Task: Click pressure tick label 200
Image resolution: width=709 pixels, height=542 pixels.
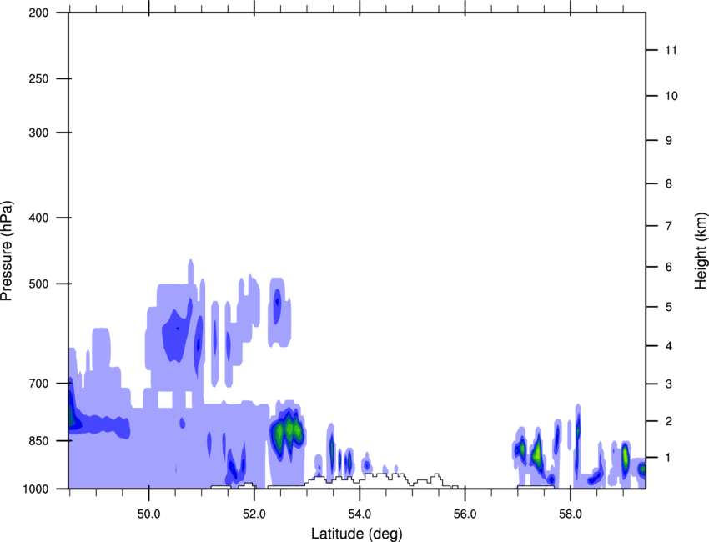Action: point(38,13)
